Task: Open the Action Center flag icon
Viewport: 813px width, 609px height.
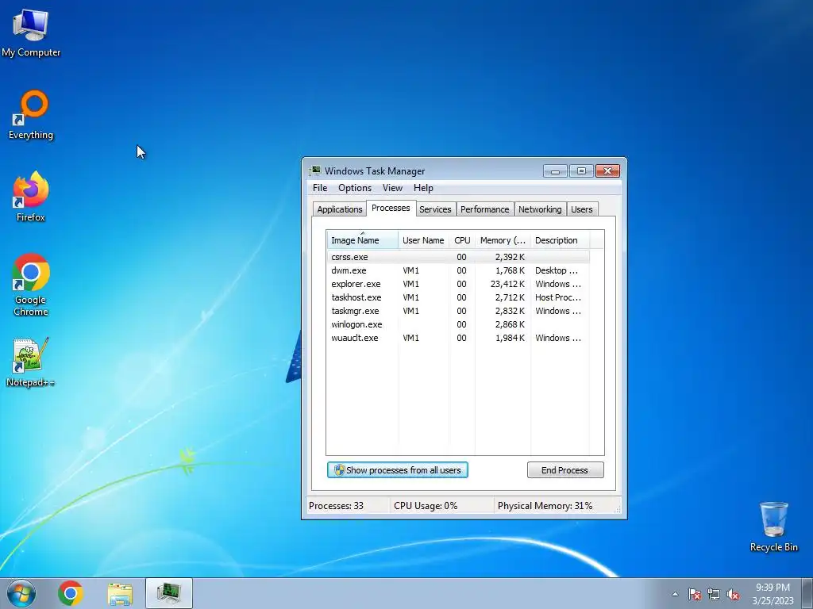Action: pyautogui.click(x=695, y=594)
